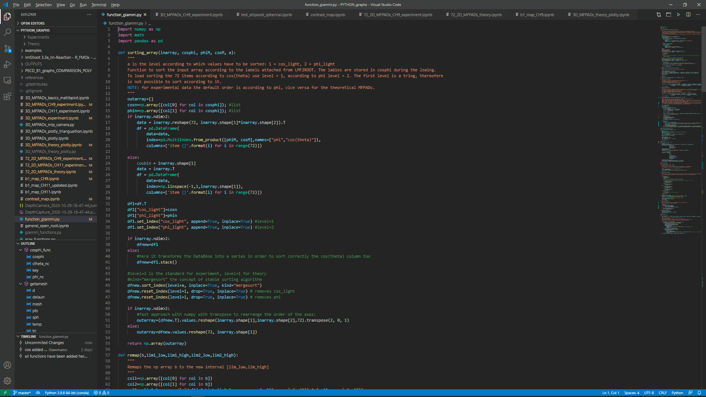Open the Manage gear icon
The width and height of the screenshot is (706, 397).
tap(7, 381)
